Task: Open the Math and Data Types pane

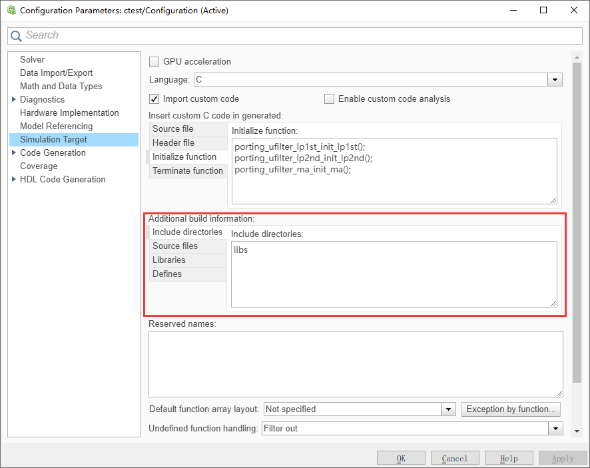Action: [61, 86]
